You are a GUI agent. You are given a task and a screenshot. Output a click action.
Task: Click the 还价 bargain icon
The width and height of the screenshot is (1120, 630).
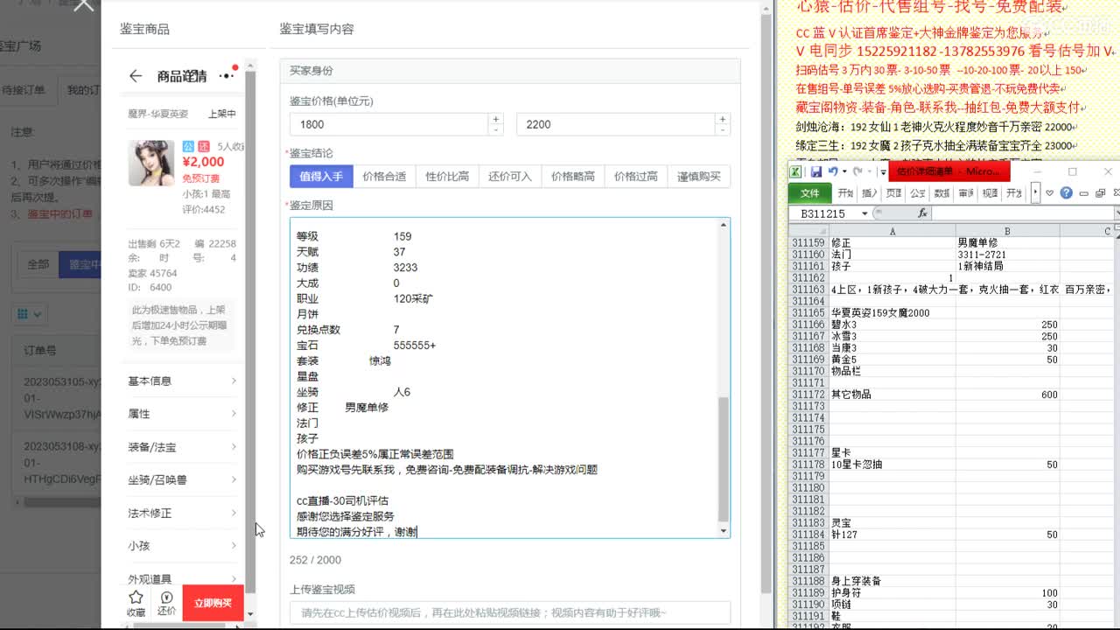166,599
